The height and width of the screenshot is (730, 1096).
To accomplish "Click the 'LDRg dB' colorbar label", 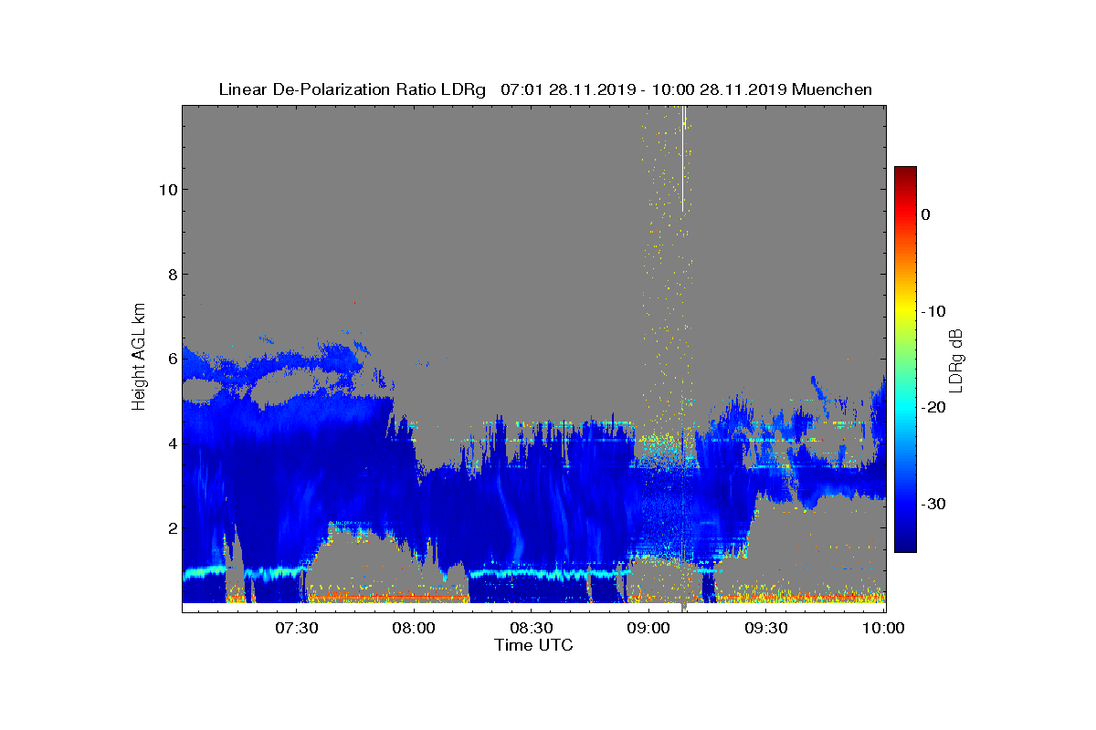I will pyautogui.click(x=955, y=360).
